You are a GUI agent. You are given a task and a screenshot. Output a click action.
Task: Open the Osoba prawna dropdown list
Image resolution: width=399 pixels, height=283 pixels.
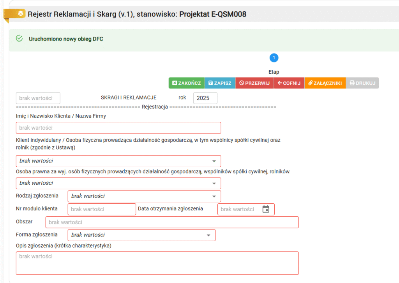point(118,183)
